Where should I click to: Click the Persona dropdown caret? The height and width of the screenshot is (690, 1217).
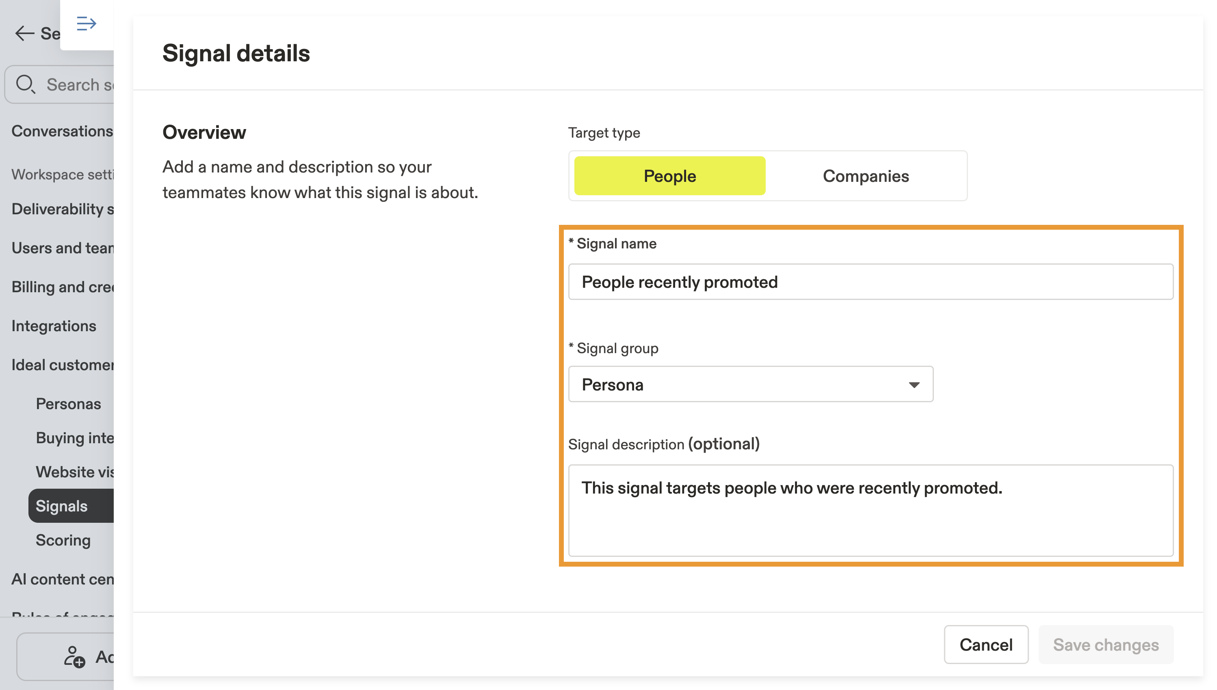(914, 385)
